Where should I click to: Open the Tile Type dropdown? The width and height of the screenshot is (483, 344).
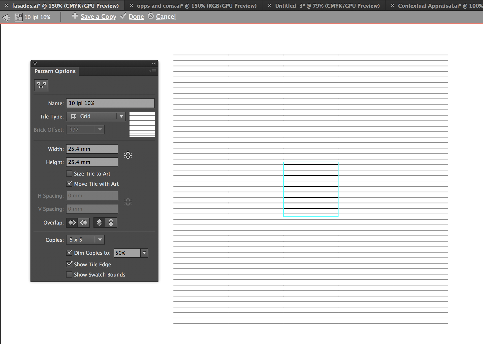click(96, 116)
